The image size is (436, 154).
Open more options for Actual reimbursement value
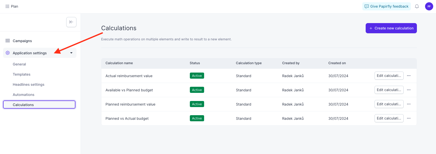pyautogui.click(x=409, y=76)
